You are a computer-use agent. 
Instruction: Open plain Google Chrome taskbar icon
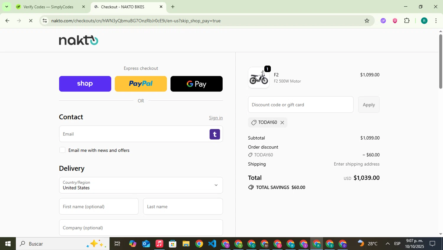tap(199, 244)
